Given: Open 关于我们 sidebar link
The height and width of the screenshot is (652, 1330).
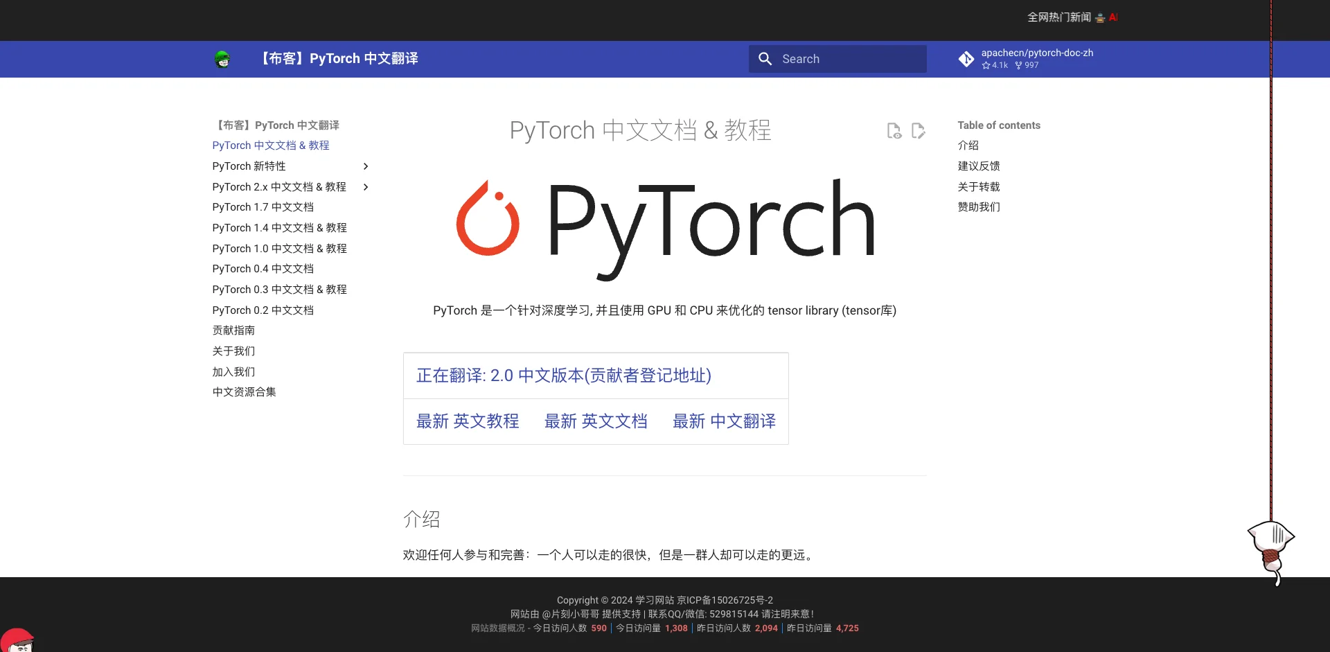Looking at the screenshot, I should [233, 351].
